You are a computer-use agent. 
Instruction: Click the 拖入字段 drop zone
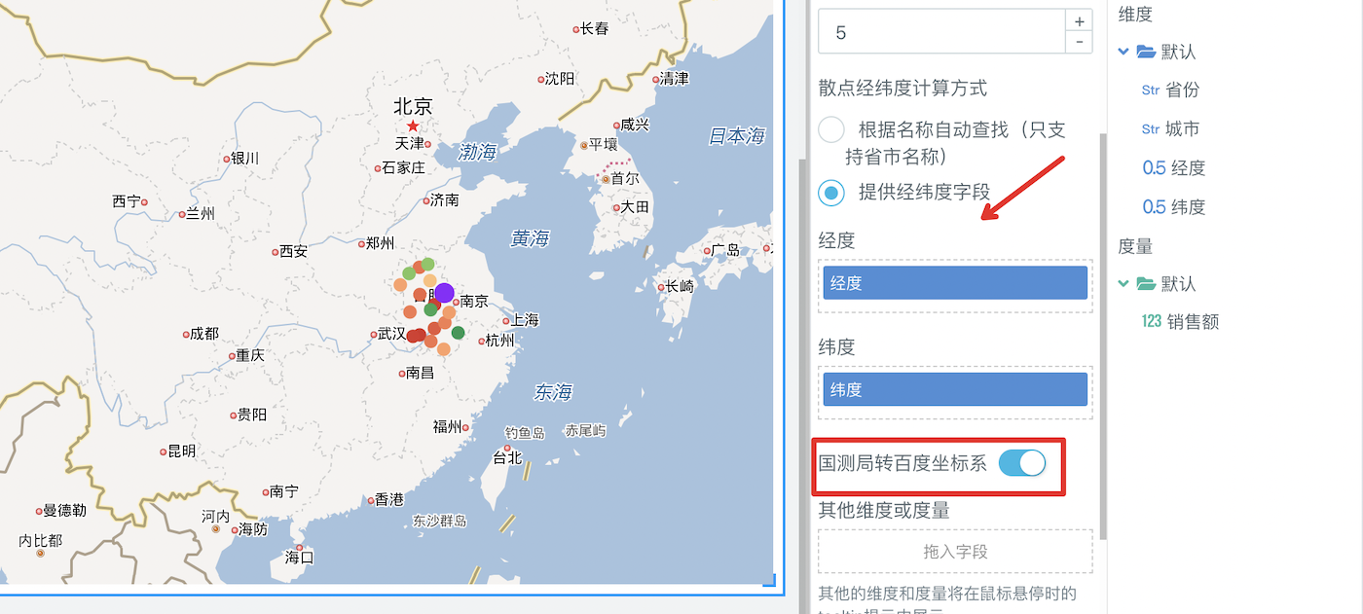click(955, 552)
